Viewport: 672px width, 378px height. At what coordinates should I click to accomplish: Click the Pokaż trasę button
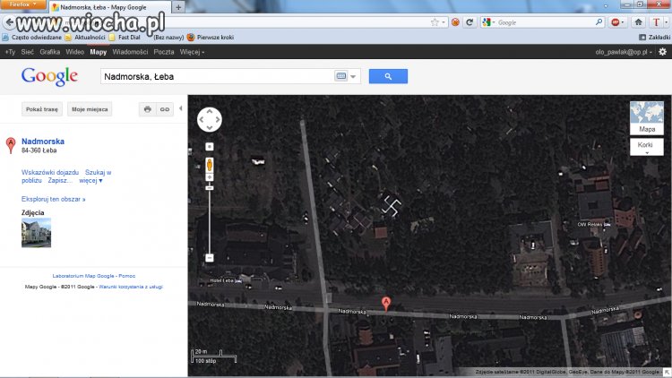coord(41,109)
